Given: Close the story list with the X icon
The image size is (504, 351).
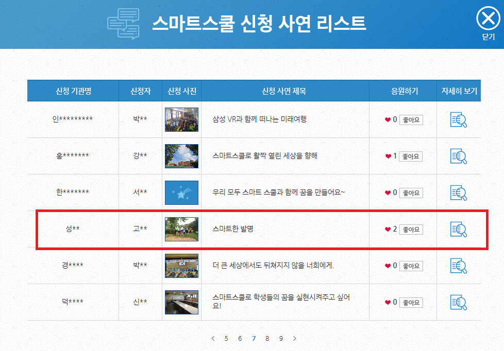Looking at the screenshot, I should 488,19.
